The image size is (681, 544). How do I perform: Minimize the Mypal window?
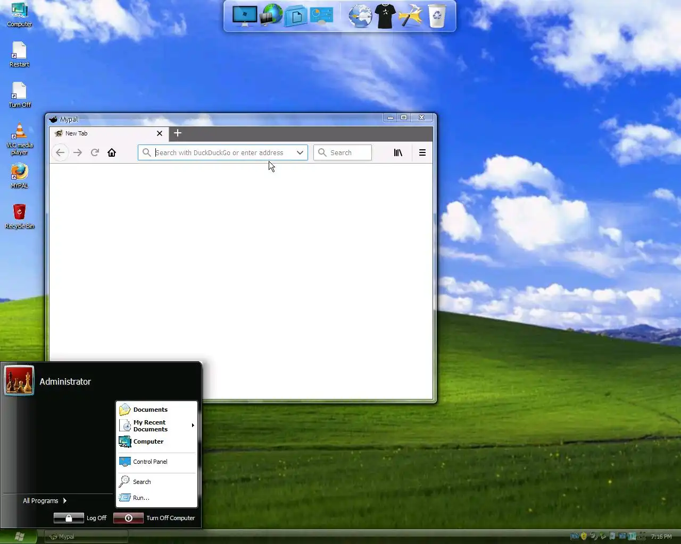click(x=391, y=118)
